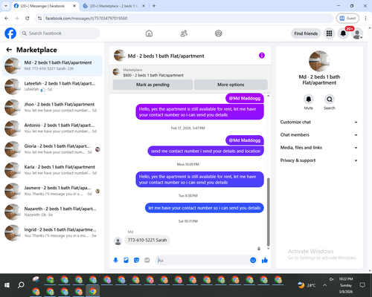Screen dimensions: 372x297
Task: Click the first @Md Maddogg mention
Action: [245, 98]
